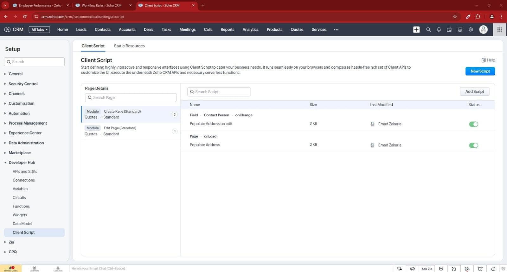Expand the Automation section

tap(19, 113)
